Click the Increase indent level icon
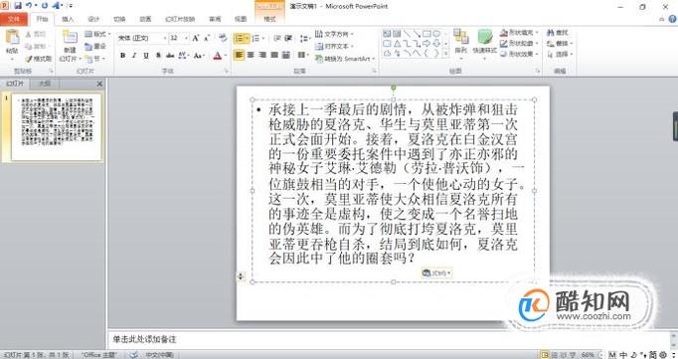 coord(289,39)
